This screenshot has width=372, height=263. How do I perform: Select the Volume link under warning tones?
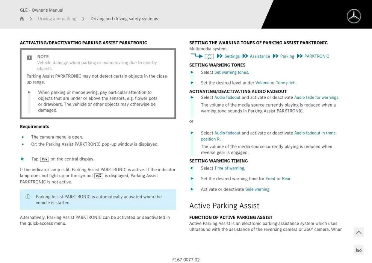263,83
